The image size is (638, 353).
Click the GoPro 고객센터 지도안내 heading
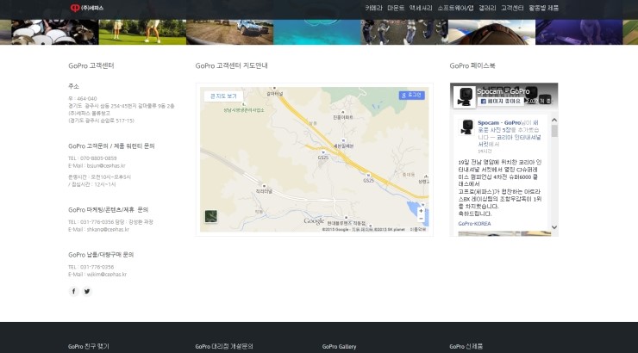coord(232,65)
